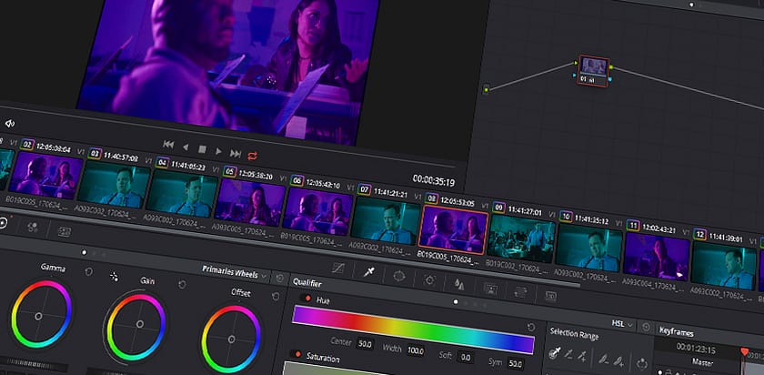
Task: Click the node graph source input
Action: [x=486, y=89]
